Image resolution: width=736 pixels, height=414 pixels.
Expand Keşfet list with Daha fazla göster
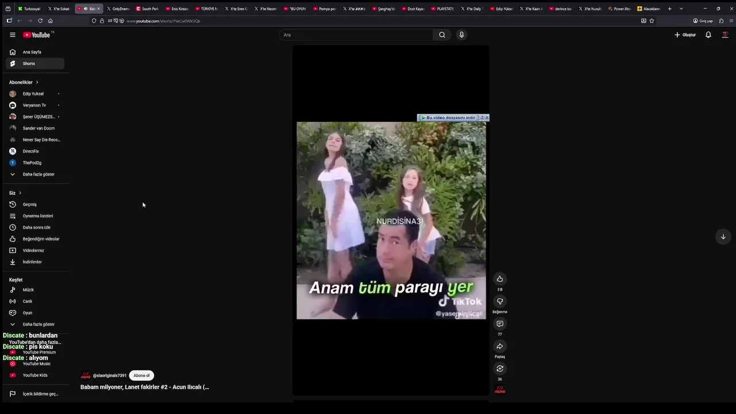pos(34,324)
